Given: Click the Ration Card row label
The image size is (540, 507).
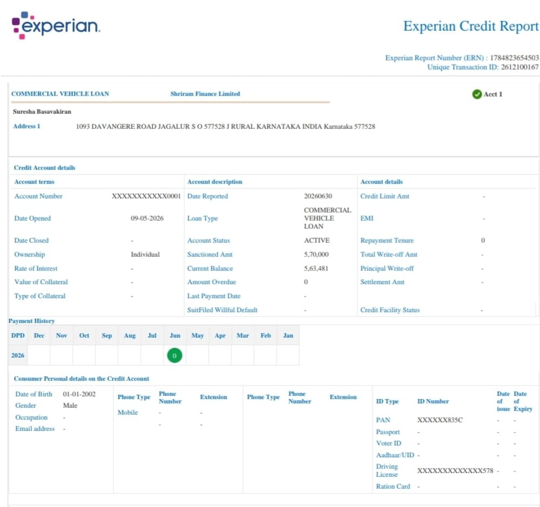Looking at the screenshot, I should click(393, 487).
